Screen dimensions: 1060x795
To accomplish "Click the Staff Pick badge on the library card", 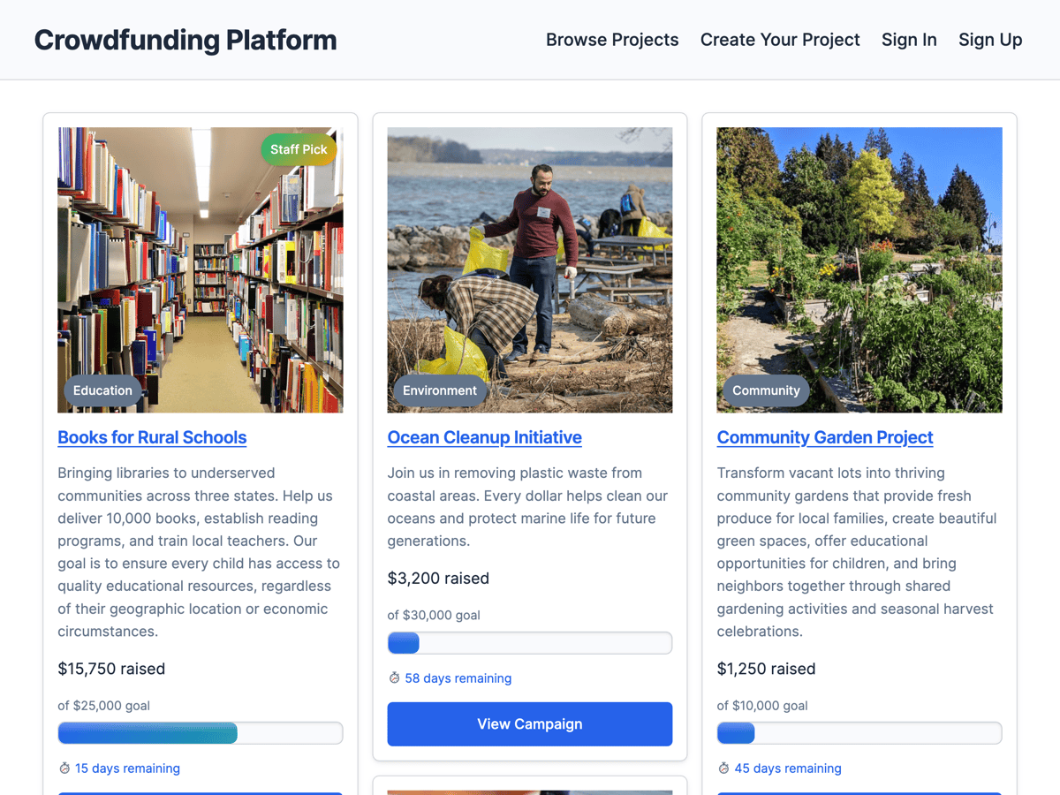I will 299,149.
